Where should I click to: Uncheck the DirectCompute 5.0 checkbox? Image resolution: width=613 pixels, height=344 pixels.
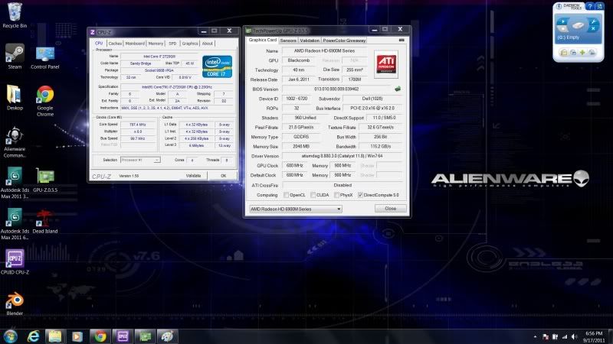tap(361, 195)
